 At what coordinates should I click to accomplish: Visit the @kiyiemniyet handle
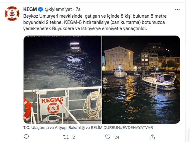pos(58,9)
